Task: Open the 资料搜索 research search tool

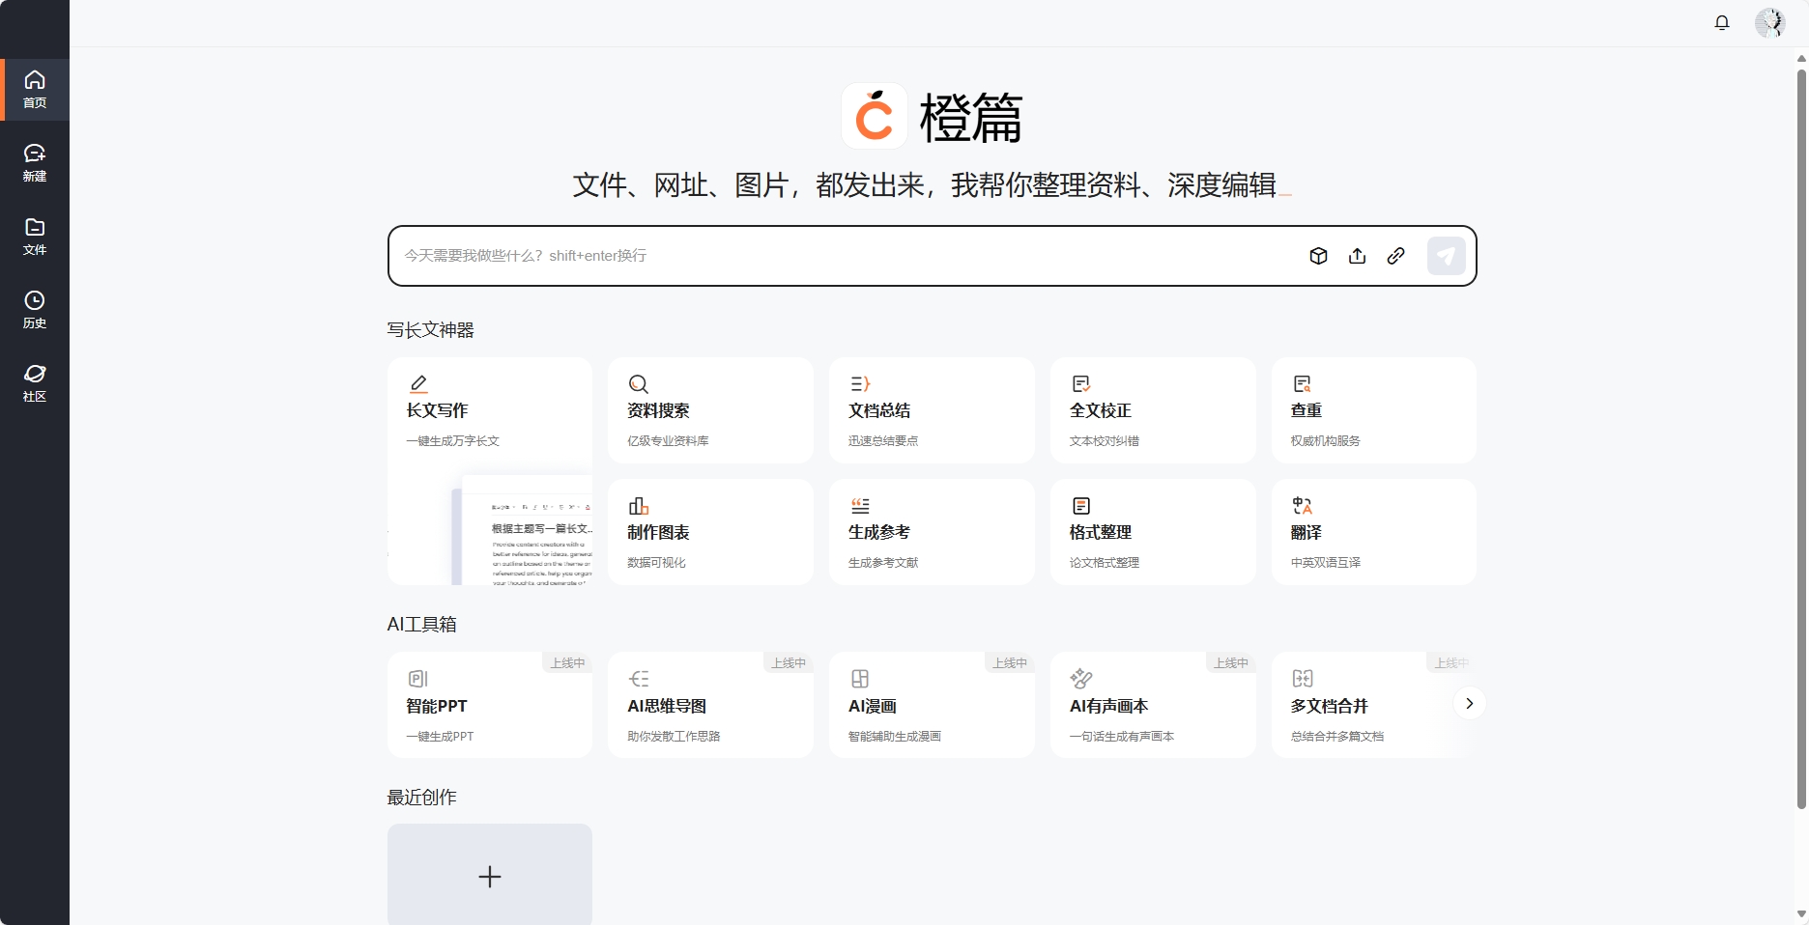Action: pyautogui.click(x=710, y=410)
